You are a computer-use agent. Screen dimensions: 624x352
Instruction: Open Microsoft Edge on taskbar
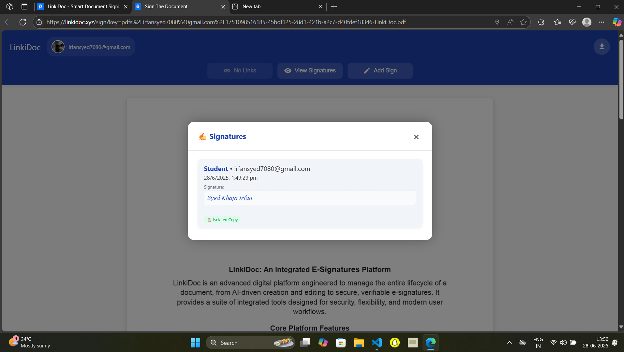[431, 343]
